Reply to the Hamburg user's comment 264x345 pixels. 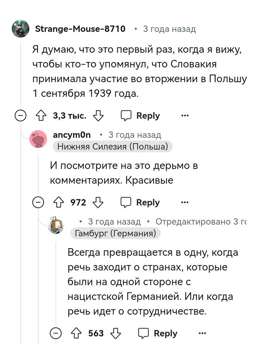pyautogui.click(x=158, y=333)
